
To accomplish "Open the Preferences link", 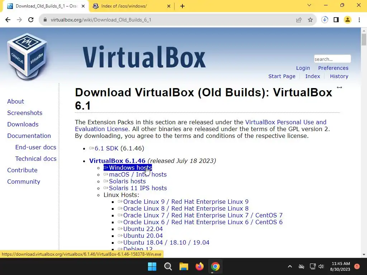I will coord(333,68).
